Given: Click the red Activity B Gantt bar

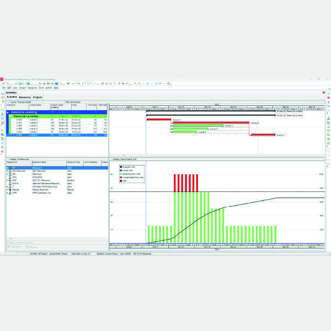Looking at the screenshot, I should (210, 122).
